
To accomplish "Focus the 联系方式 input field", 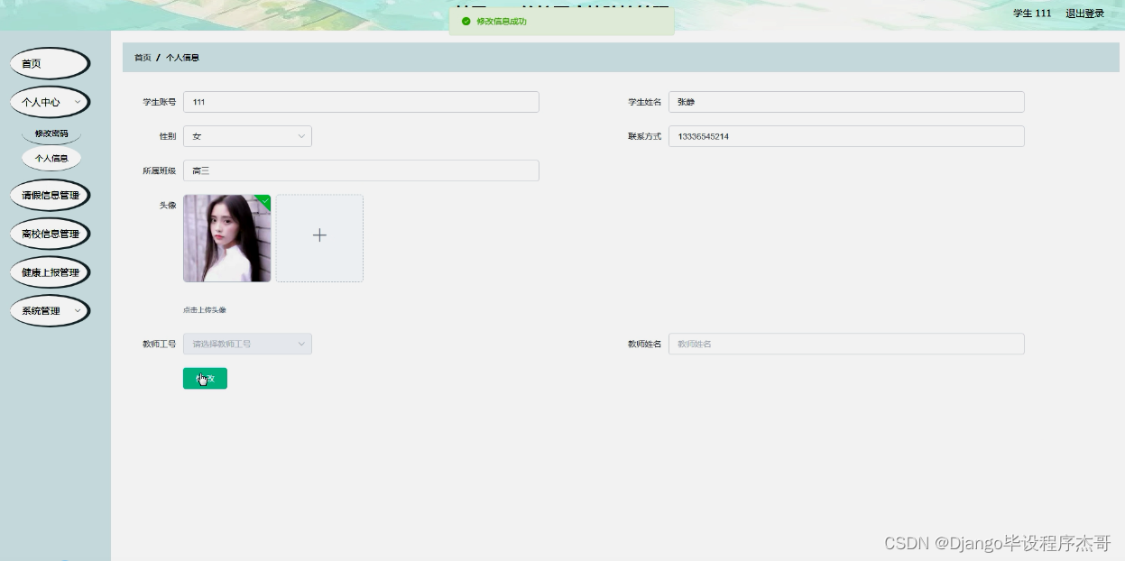I will 846,136.
